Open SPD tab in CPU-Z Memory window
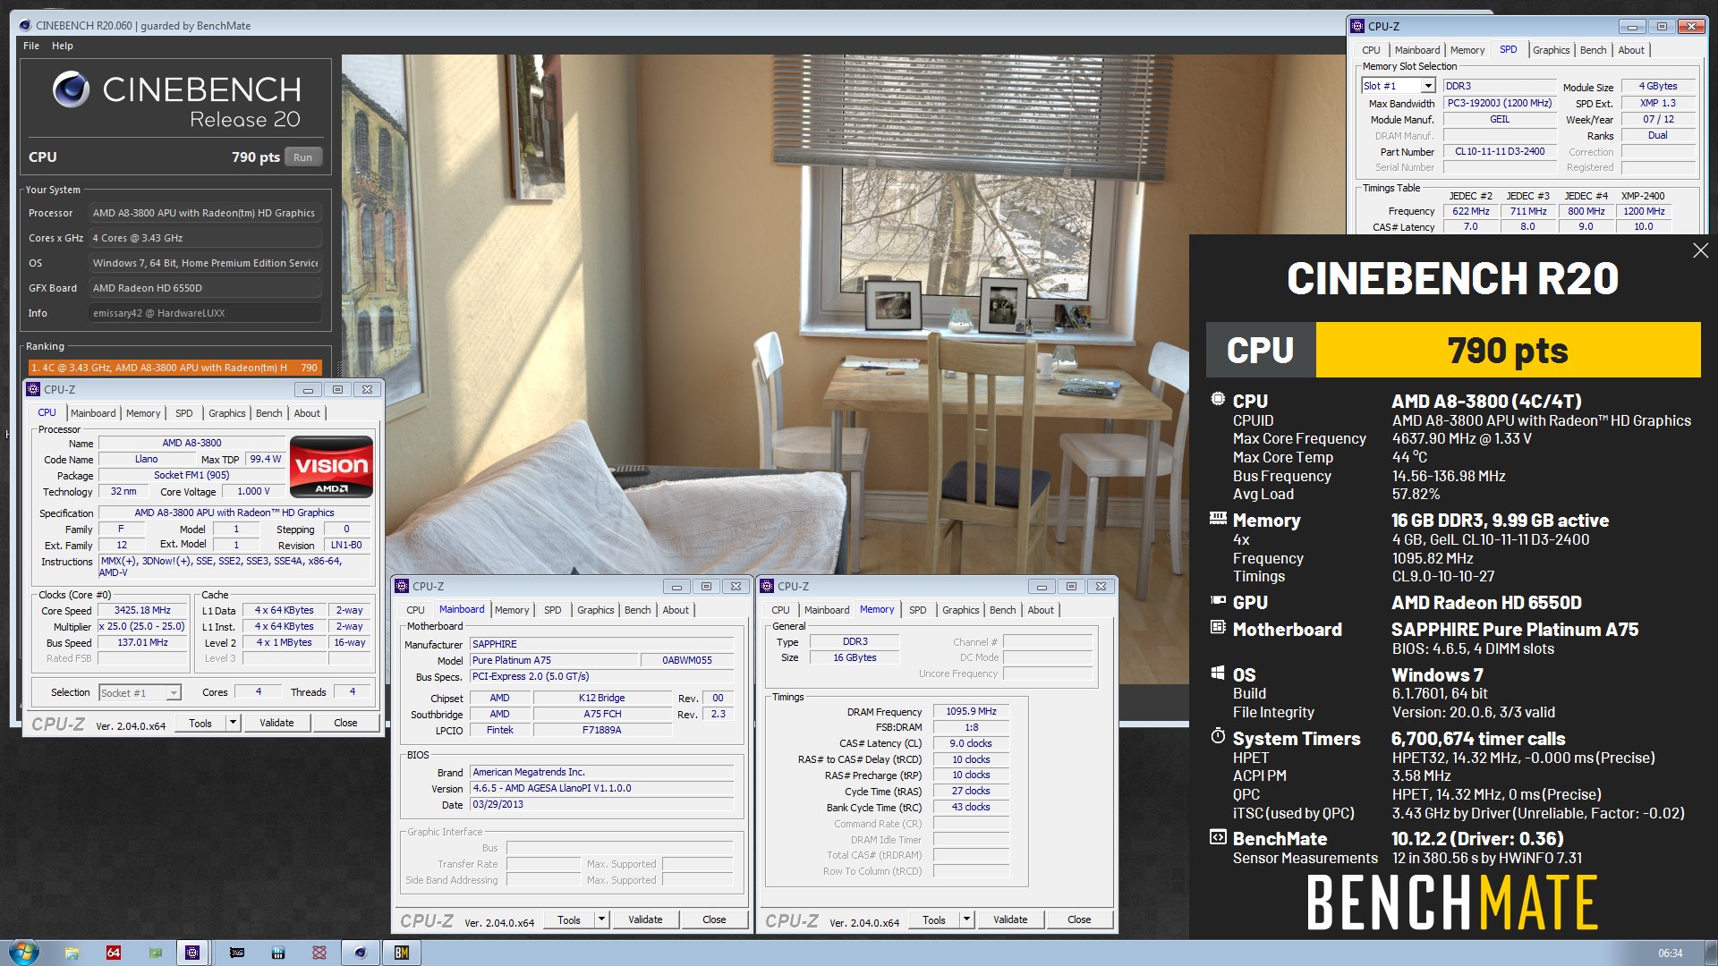 (x=917, y=610)
